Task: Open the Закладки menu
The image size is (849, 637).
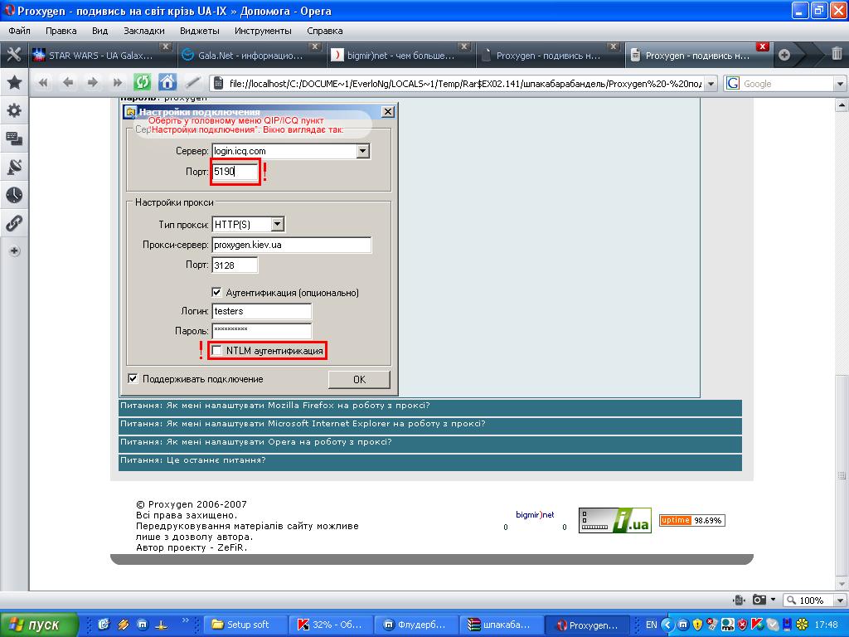Action: coord(143,31)
